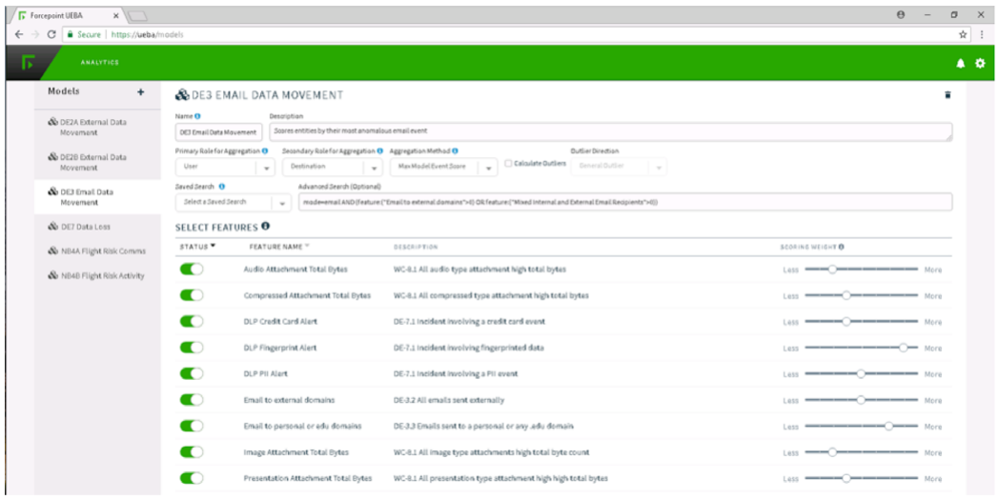Select DE2A External Data Movement model
999x500 pixels.
click(97, 128)
